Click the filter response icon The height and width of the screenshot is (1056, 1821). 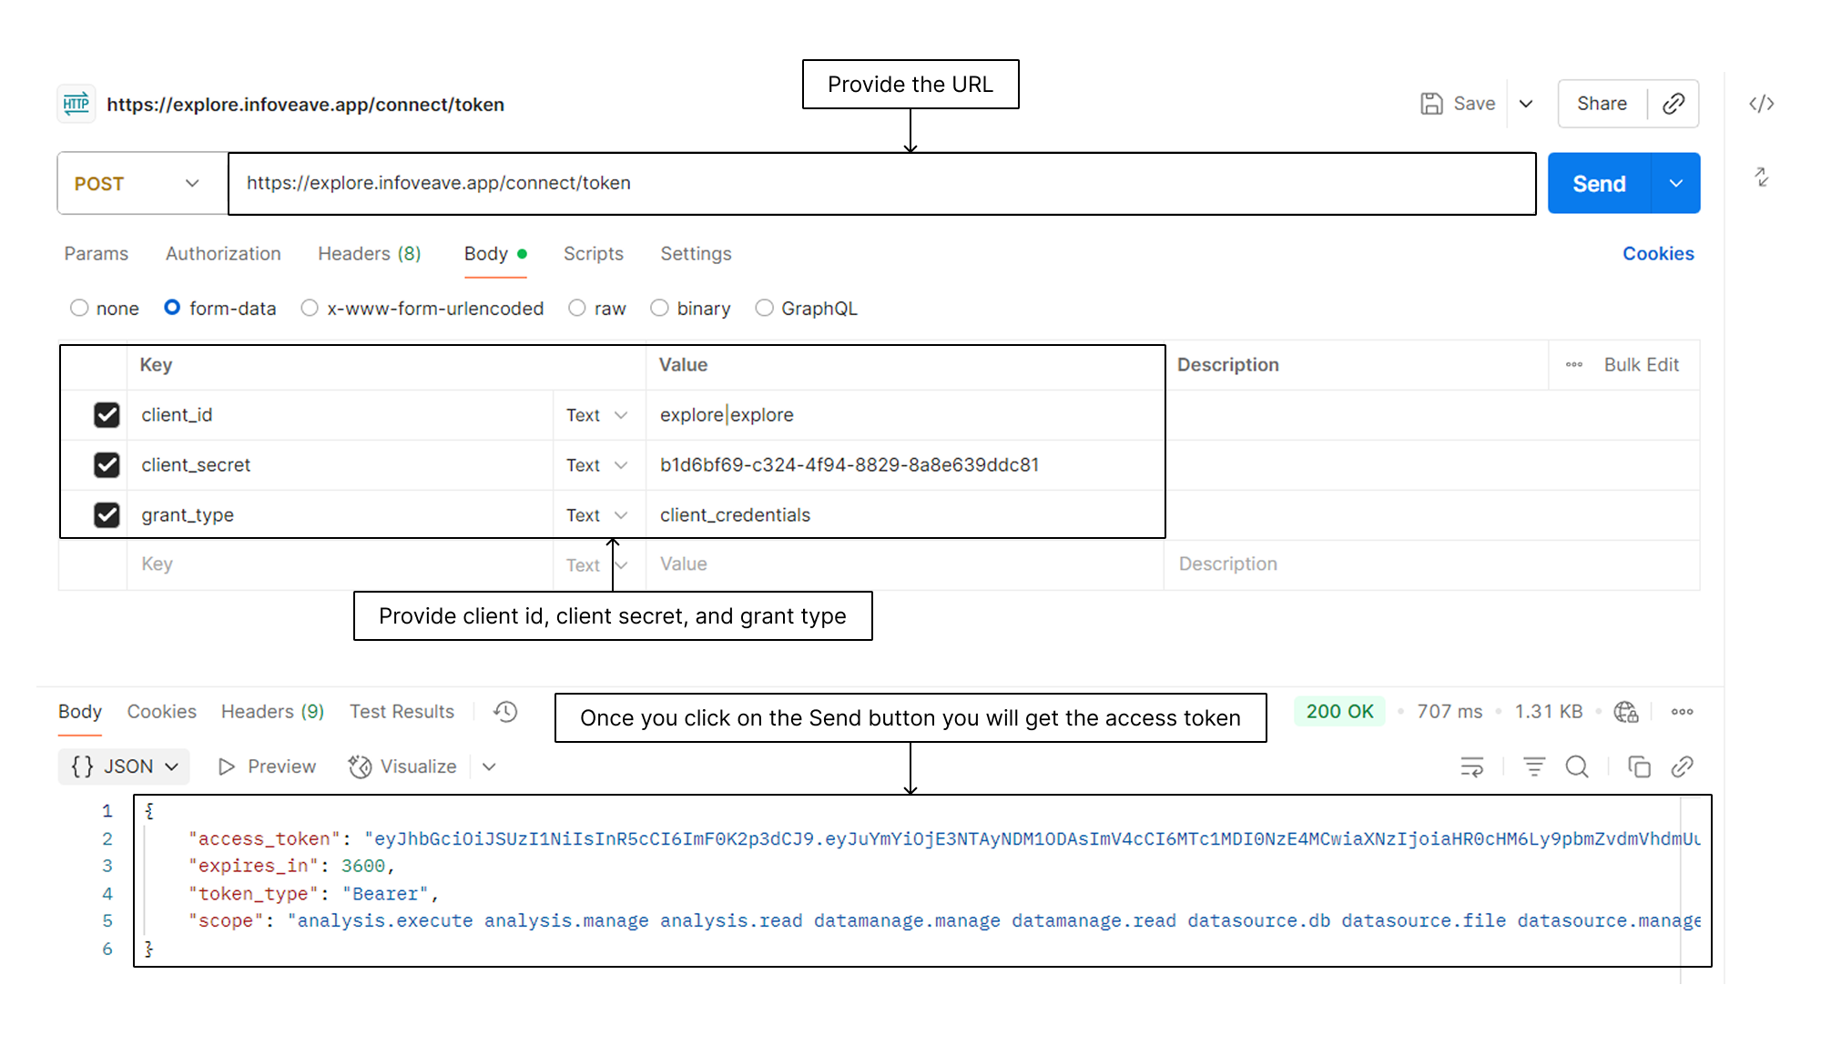tap(1534, 767)
